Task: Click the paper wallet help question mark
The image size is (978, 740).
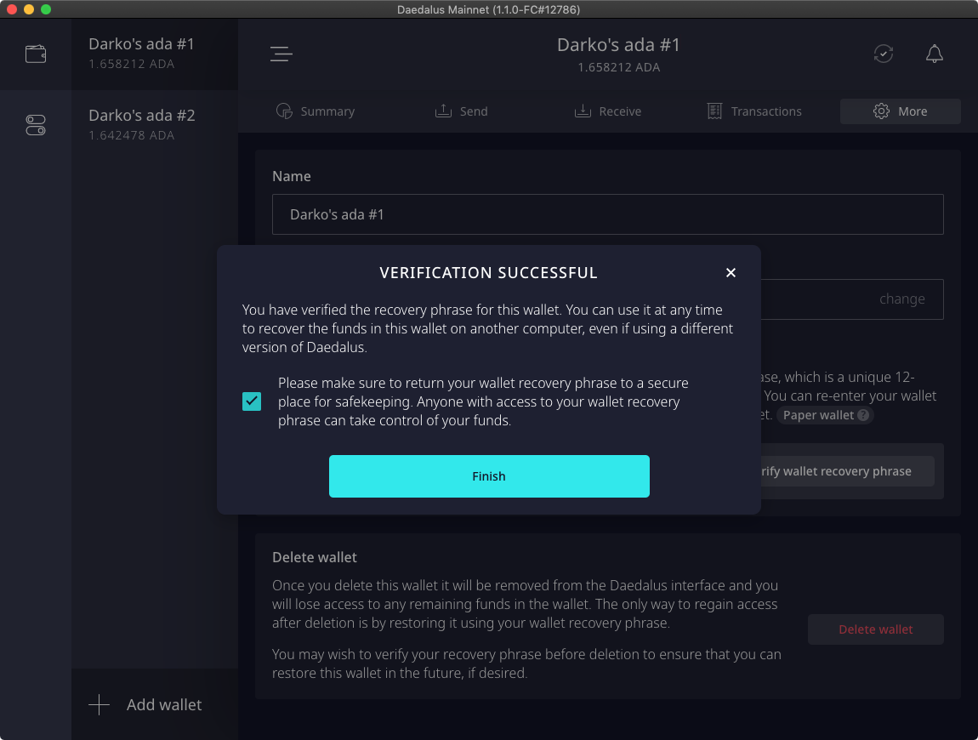Action: click(863, 415)
